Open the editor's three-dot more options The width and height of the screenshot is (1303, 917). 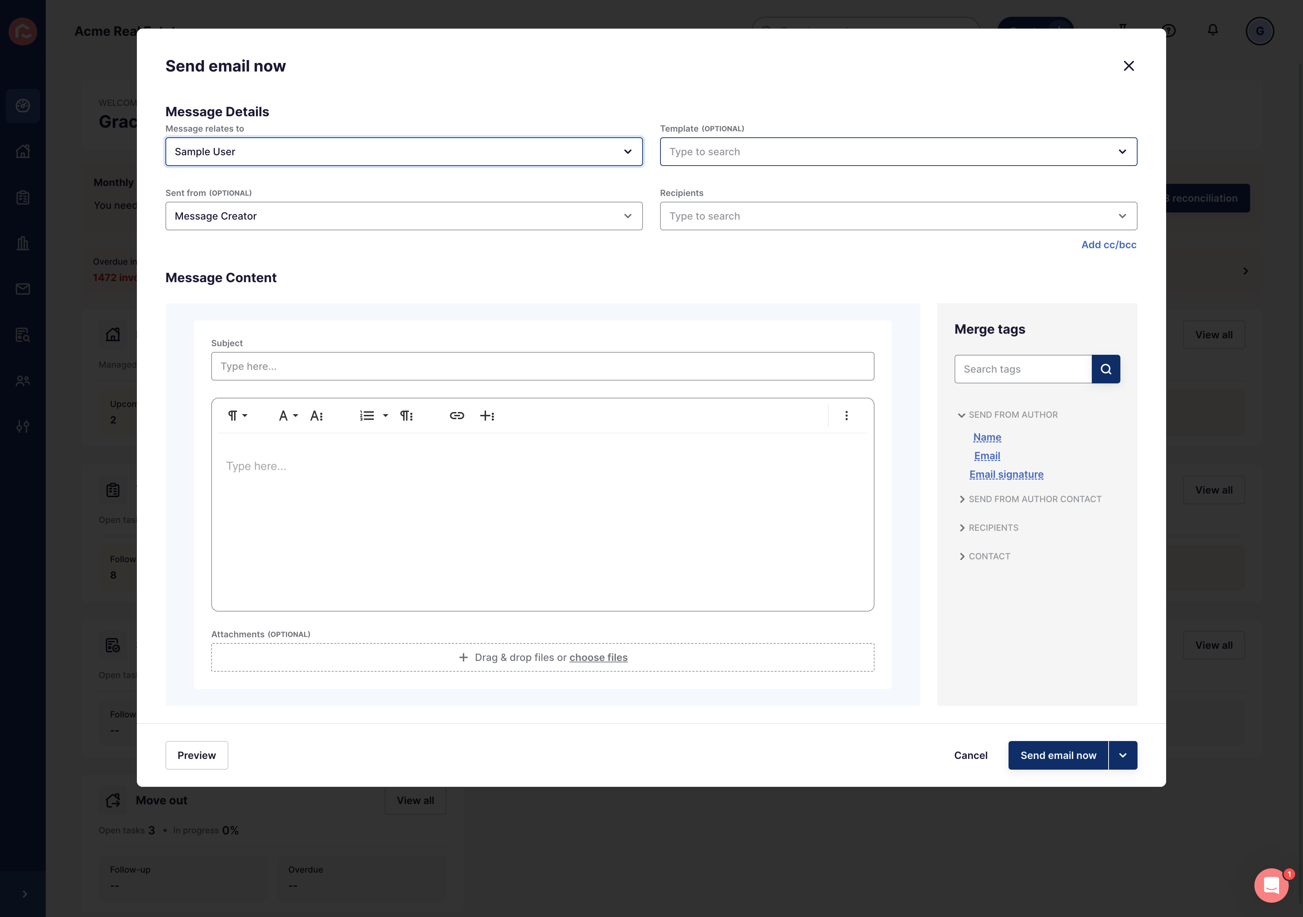pyautogui.click(x=846, y=416)
